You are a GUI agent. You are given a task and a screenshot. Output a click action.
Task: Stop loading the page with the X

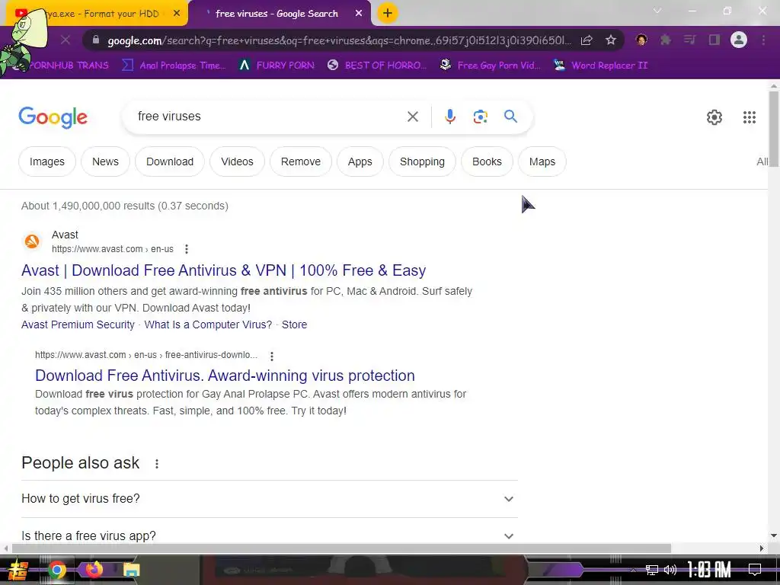[x=66, y=40]
